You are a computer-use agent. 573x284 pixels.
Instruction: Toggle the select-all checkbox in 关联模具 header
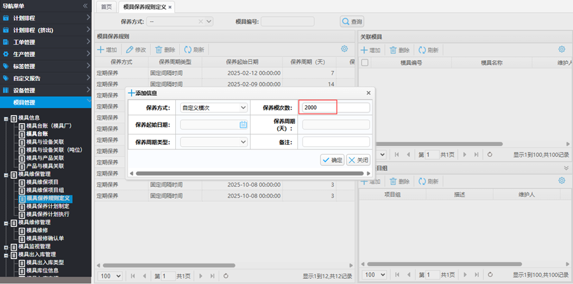[365, 63]
